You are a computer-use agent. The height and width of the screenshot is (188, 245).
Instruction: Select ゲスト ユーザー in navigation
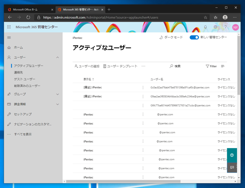pos(24,79)
